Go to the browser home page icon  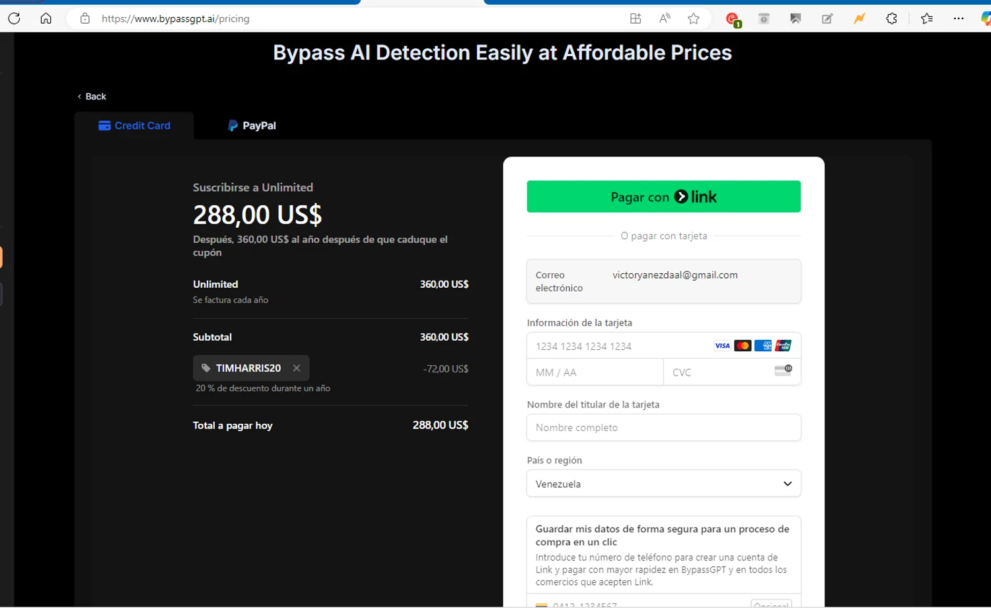point(46,18)
